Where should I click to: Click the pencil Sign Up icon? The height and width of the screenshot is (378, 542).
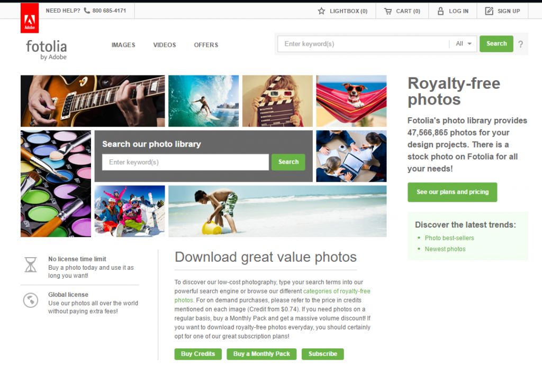[489, 11]
